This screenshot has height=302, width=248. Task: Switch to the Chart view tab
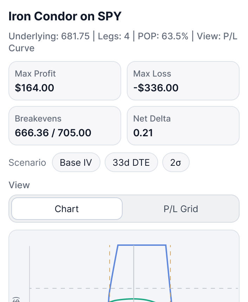pyautogui.click(x=67, y=209)
